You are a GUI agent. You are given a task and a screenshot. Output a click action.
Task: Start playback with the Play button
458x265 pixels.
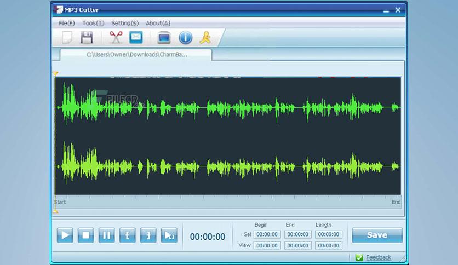[65, 235]
